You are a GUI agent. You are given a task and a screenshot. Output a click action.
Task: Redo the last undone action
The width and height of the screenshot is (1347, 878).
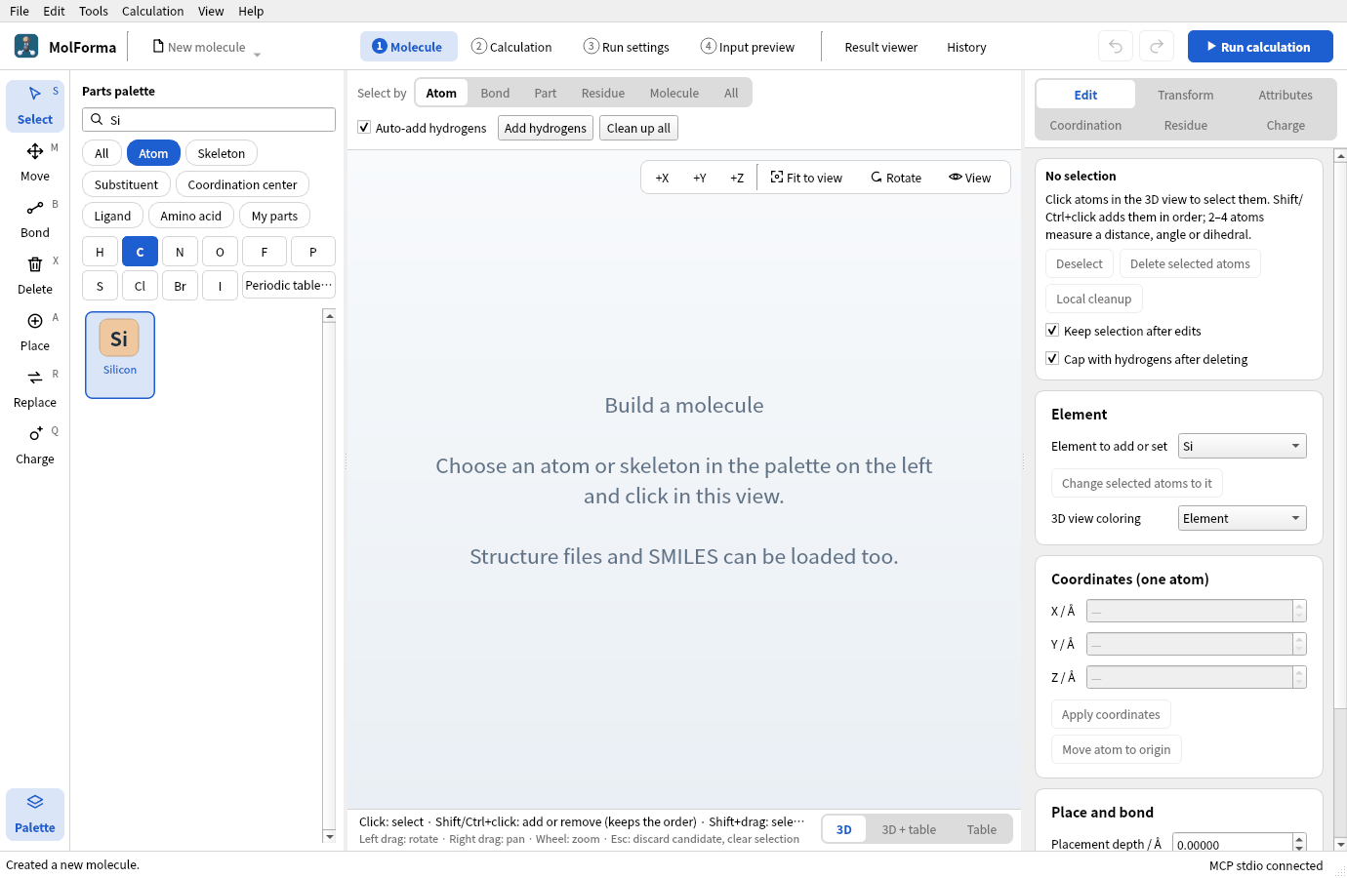click(x=1157, y=46)
